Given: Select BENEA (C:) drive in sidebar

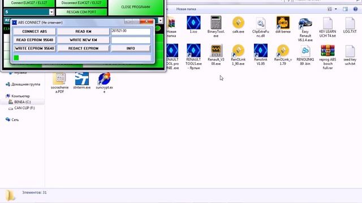Looking at the screenshot, I should pos(23,101).
